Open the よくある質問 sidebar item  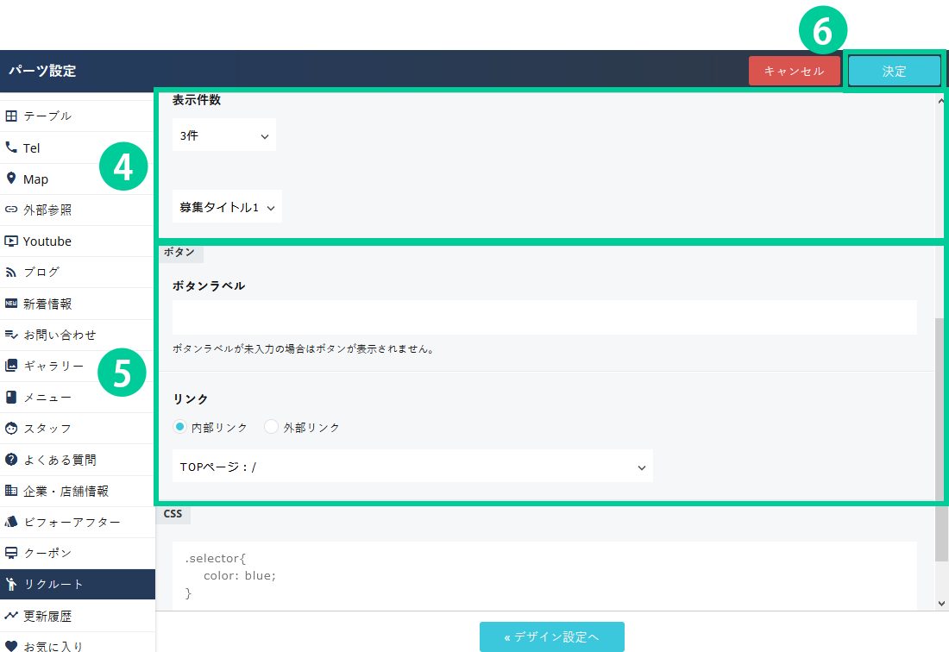point(60,460)
